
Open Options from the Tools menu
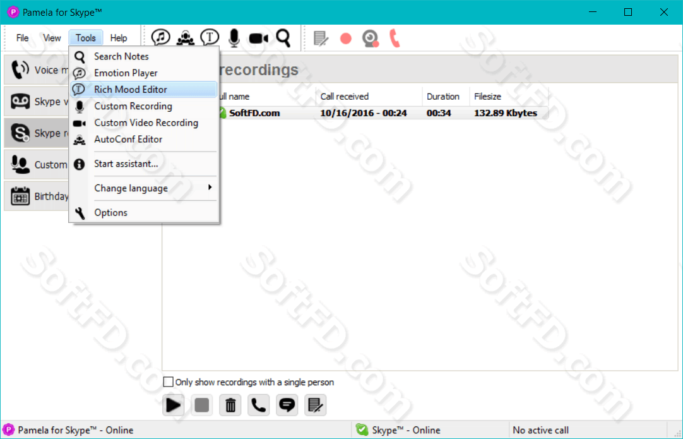click(x=144, y=212)
